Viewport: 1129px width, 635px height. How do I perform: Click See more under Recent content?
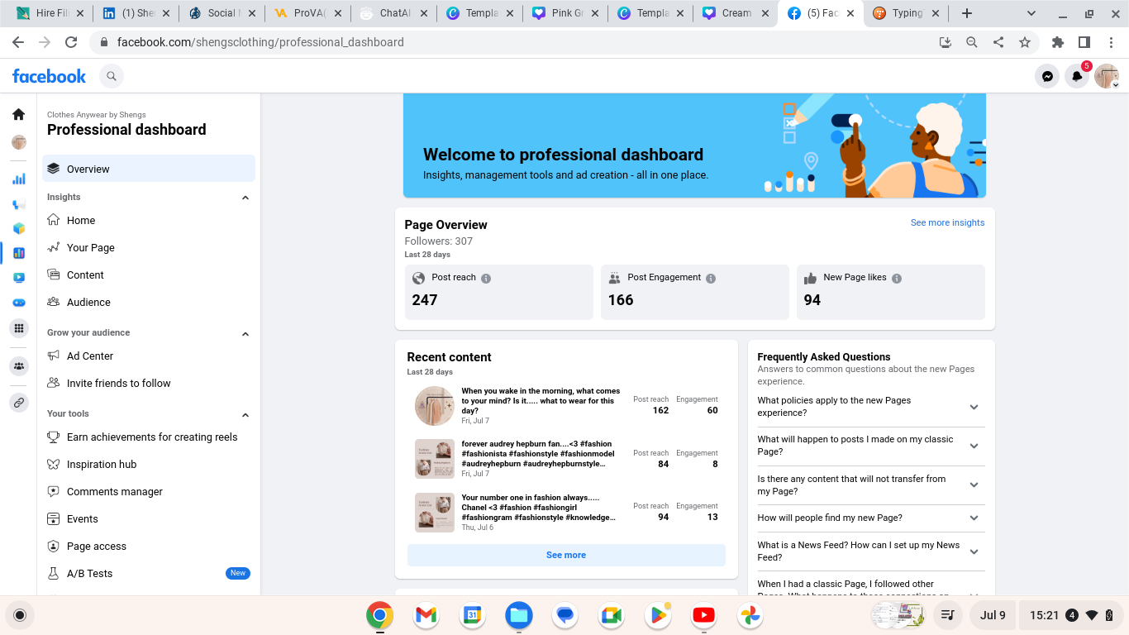(566, 555)
